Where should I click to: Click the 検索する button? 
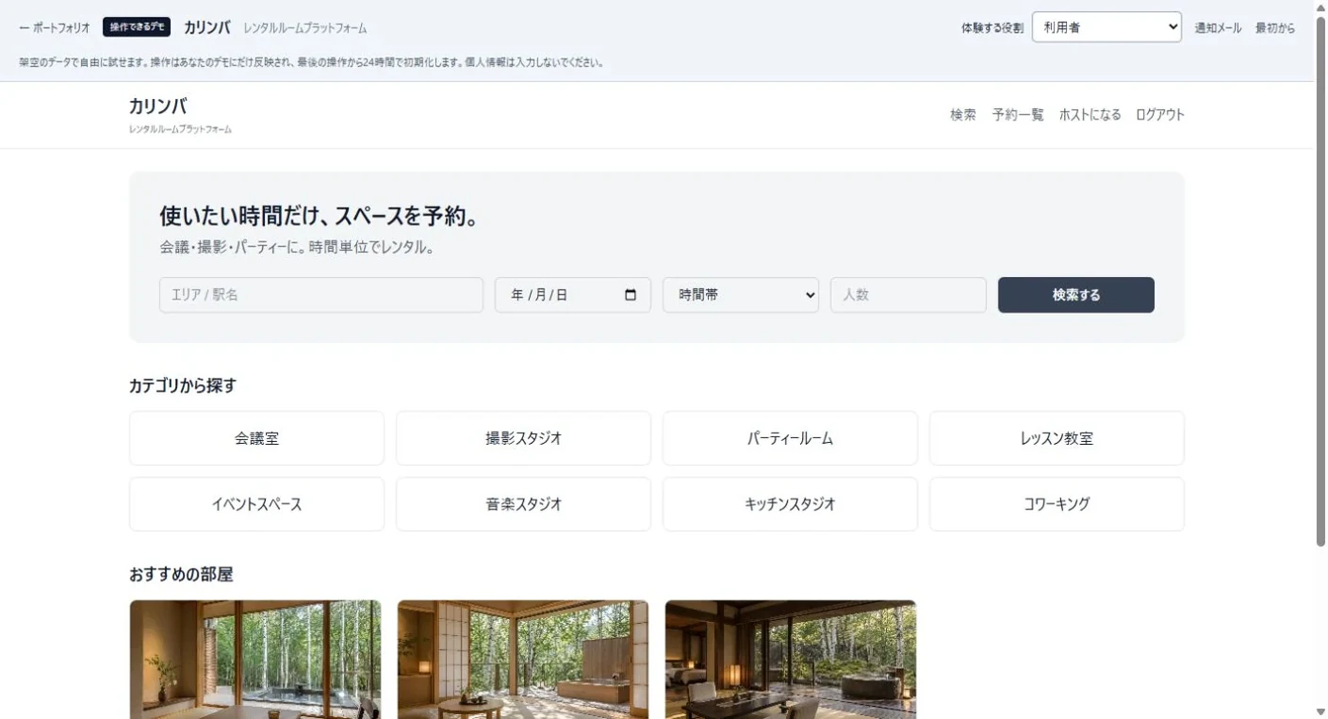[x=1076, y=295]
